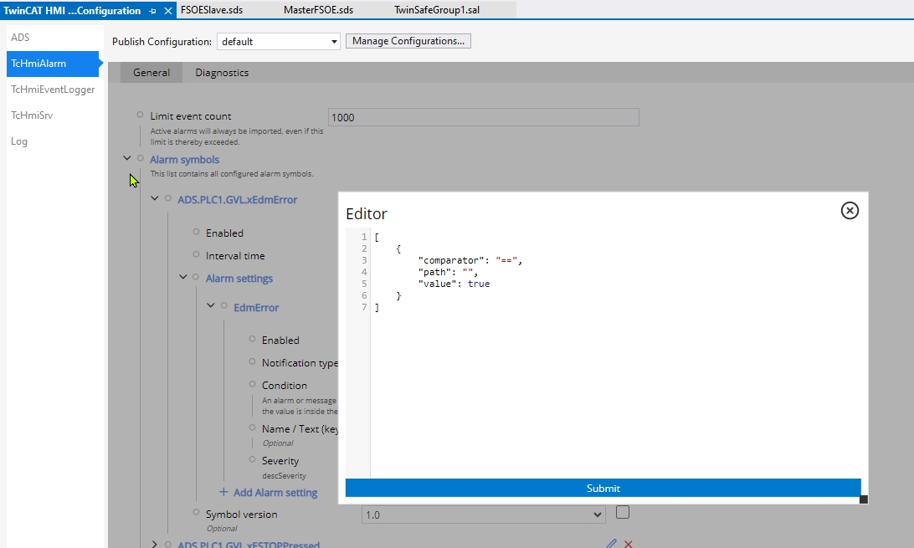Select TcHmiAlarm in the sidebar
The image size is (914, 548).
(53, 64)
